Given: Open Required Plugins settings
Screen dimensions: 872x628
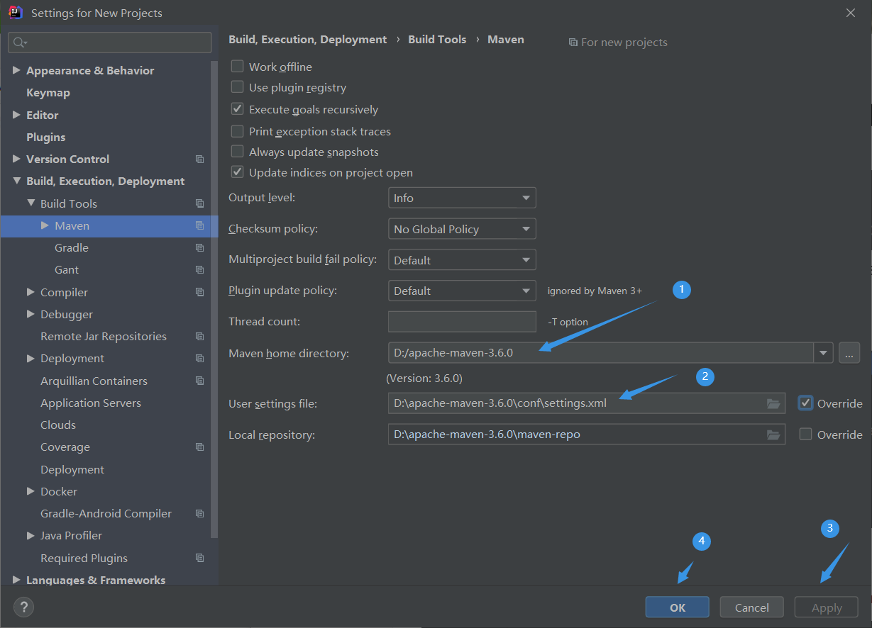Looking at the screenshot, I should pyautogui.click(x=84, y=559).
